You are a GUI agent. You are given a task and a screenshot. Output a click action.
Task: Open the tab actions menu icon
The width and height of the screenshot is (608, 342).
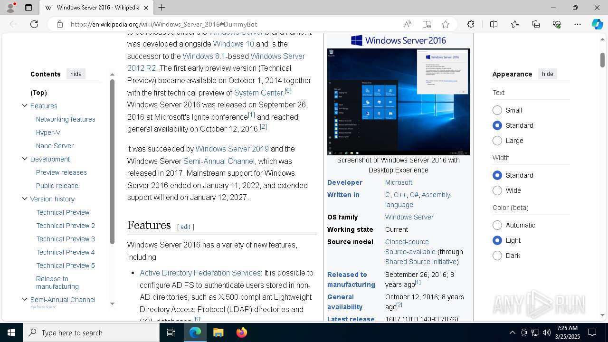click(28, 8)
